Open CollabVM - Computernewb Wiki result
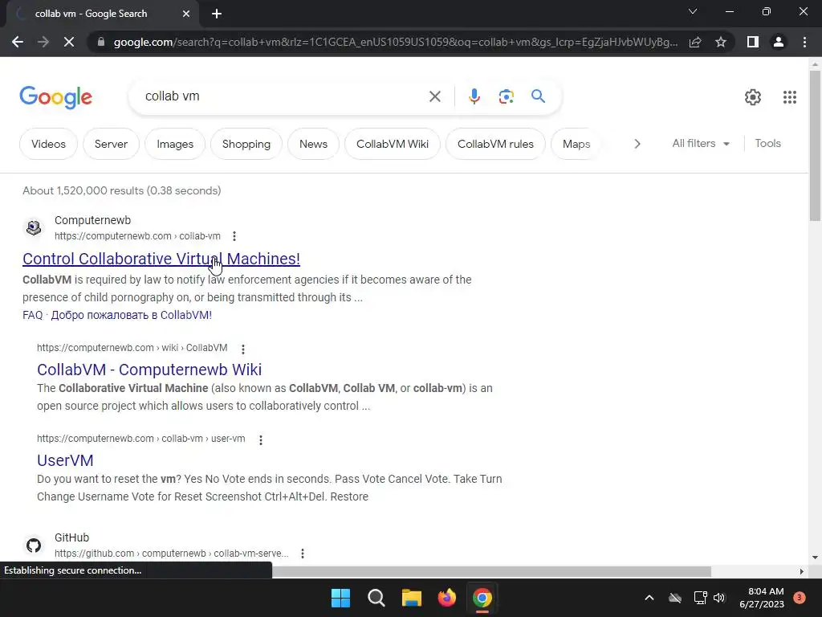This screenshot has height=617, width=822. 149,370
